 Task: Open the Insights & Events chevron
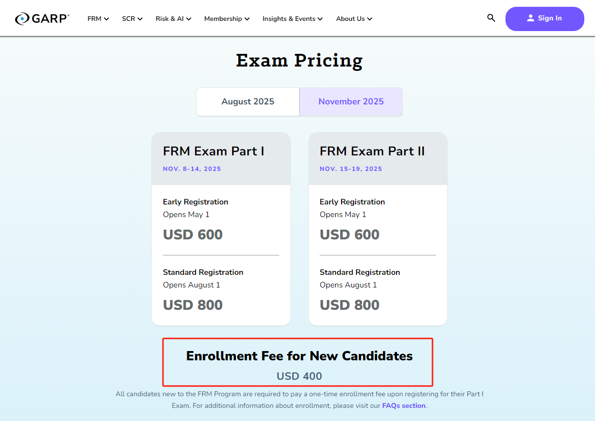[320, 19]
